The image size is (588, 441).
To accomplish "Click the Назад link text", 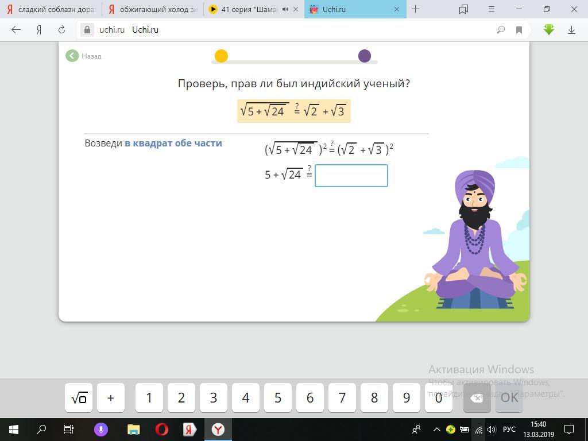I will tap(91, 56).
